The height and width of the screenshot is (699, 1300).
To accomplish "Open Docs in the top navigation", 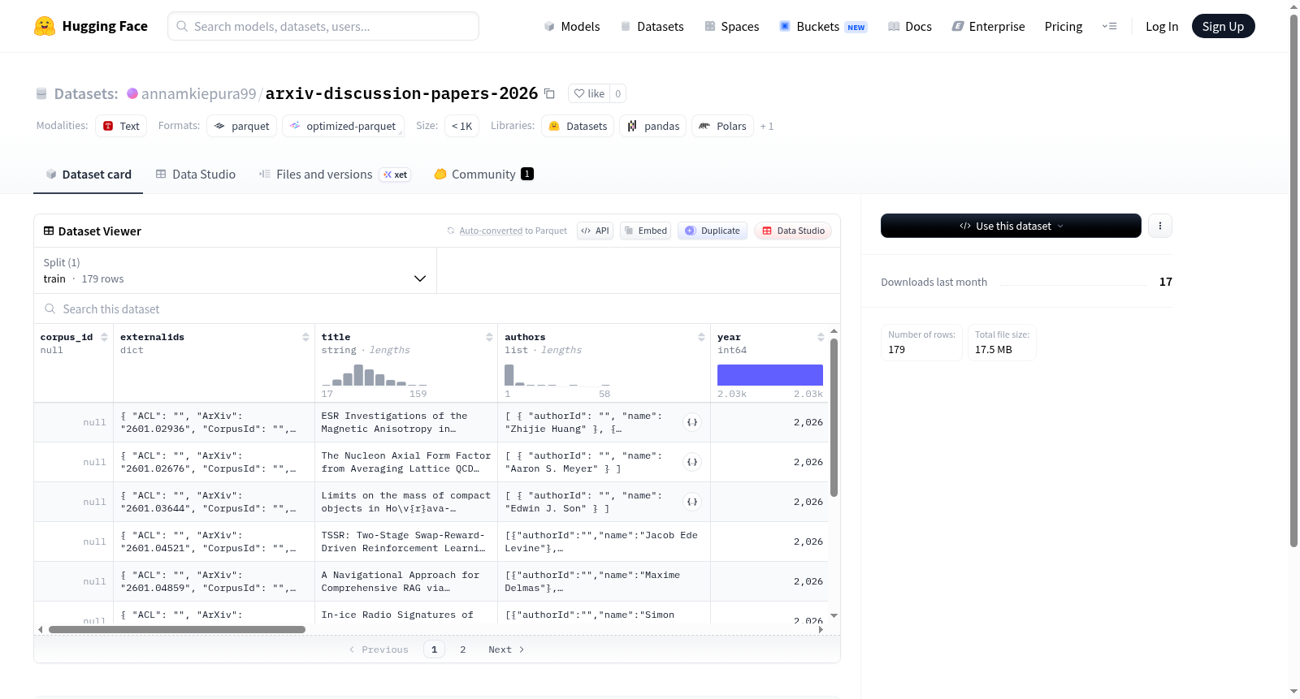I will 910,27.
